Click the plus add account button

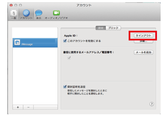click(x=18, y=107)
